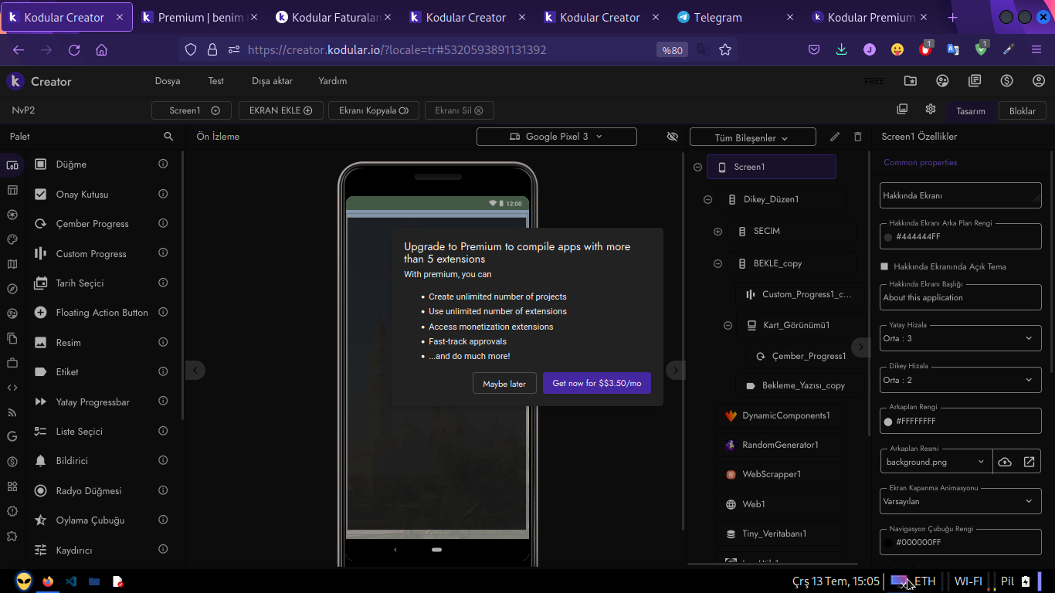Viewport: 1055px width, 593px height.
Task: Click the Get now for $$3.50/mo button
Action: coord(596,384)
